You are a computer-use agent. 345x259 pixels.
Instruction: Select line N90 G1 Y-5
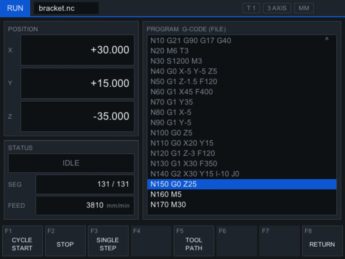click(x=242, y=122)
